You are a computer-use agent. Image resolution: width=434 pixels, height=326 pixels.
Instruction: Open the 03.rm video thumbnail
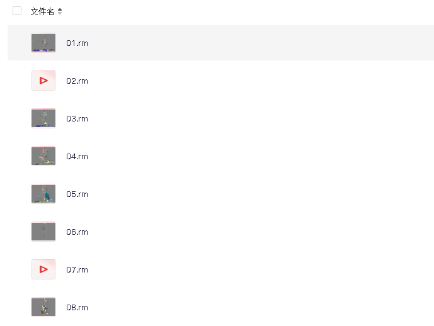[43, 118]
